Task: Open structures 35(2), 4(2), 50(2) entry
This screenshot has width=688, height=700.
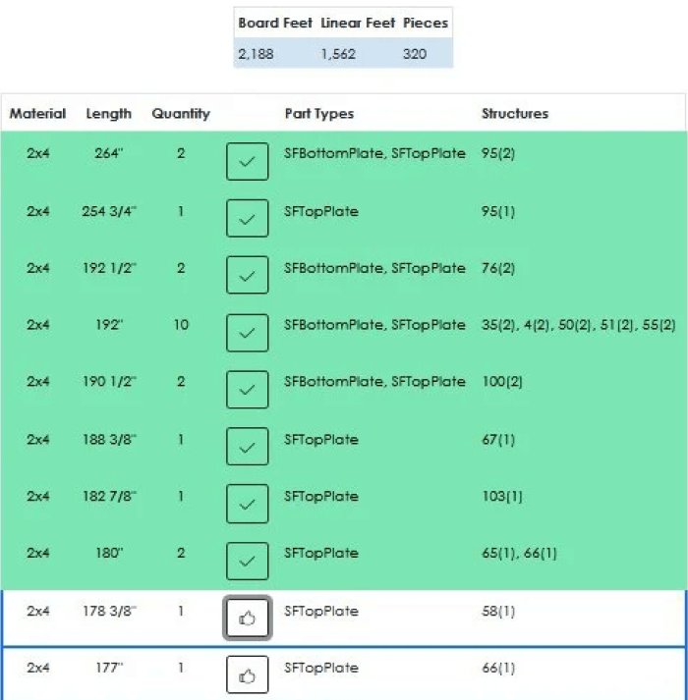Action: pos(578,325)
